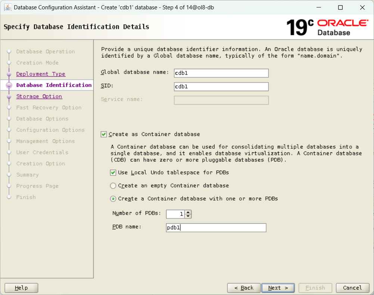Click the Management Options step
The image size is (374, 295).
point(46,141)
